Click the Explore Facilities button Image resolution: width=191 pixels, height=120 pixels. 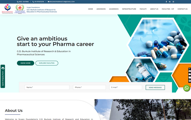[47, 63]
